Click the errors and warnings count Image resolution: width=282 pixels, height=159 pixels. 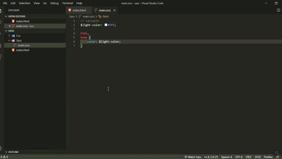(4, 157)
